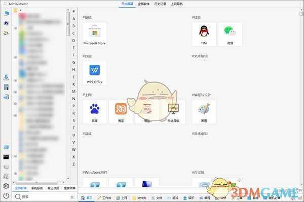The image size is (304, 202).
Task: Click scroll-down arrow of software list
Action: [x=68, y=178]
